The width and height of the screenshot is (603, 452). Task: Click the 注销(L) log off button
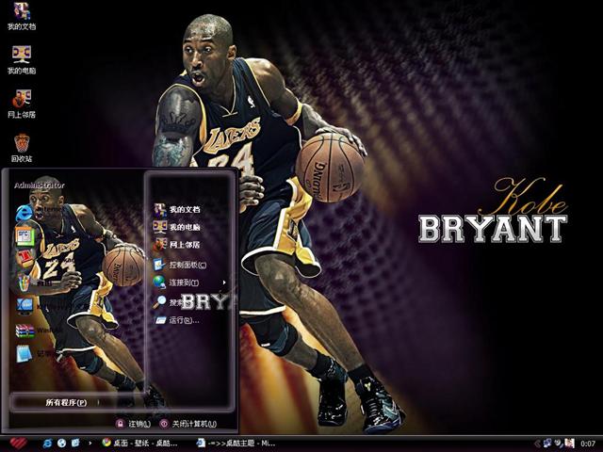point(133,424)
